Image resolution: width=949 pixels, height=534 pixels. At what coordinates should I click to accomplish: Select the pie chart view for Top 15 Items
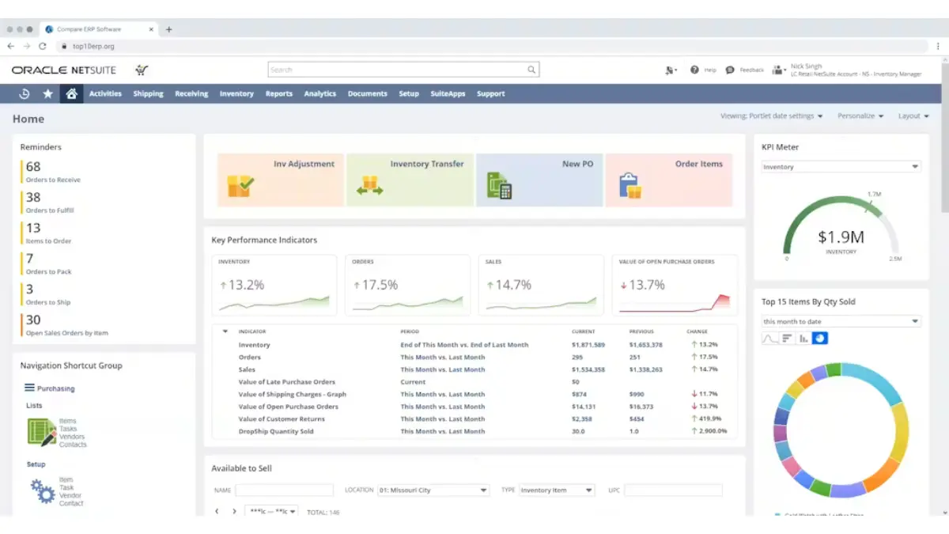coord(820,338)
